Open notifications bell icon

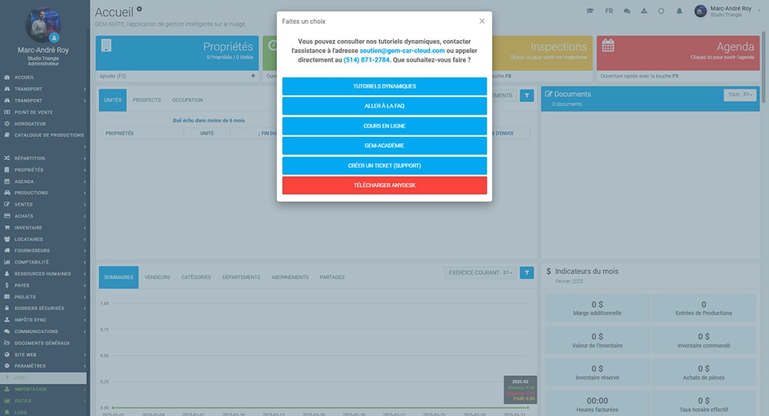coord(679,12)
